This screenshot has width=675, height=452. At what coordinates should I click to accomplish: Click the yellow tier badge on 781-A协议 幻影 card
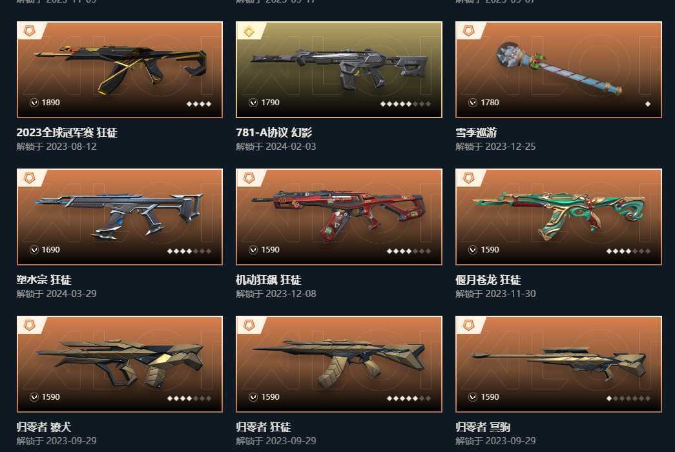(249, 31)
